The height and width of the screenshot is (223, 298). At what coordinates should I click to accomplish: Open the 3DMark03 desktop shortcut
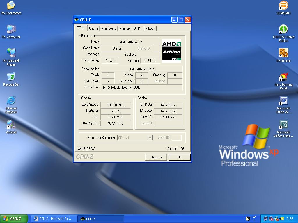pos(283,6)
